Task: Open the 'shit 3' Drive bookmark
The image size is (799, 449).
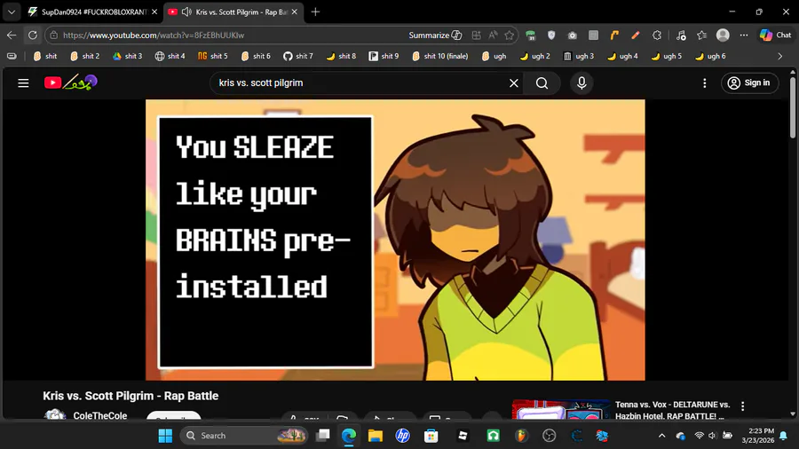Action: [x=127, y=56]
